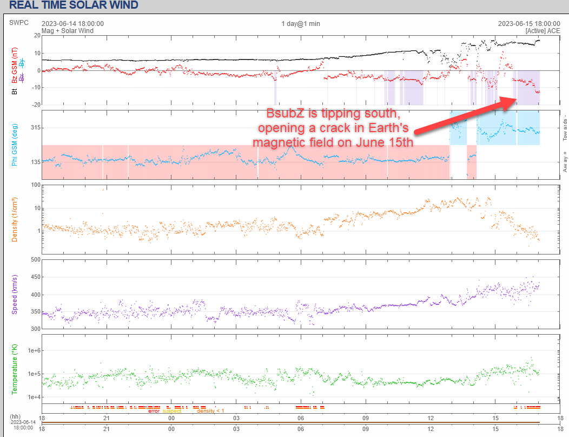
Task: Click the "(hh)" time axis label
Action: coord(15,416)
